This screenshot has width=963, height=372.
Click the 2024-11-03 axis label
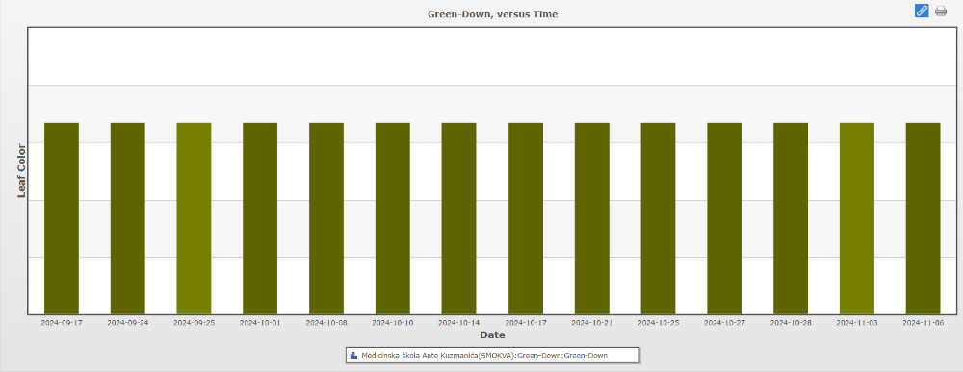click(857, 322)
